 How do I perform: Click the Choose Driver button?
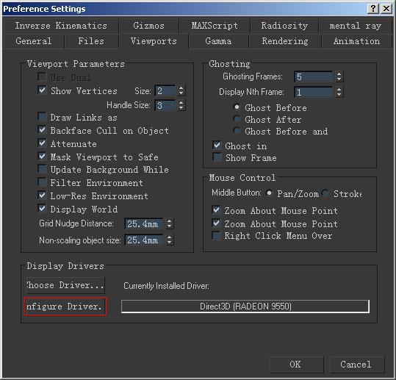pyautogui.click(x=65, y=285)
